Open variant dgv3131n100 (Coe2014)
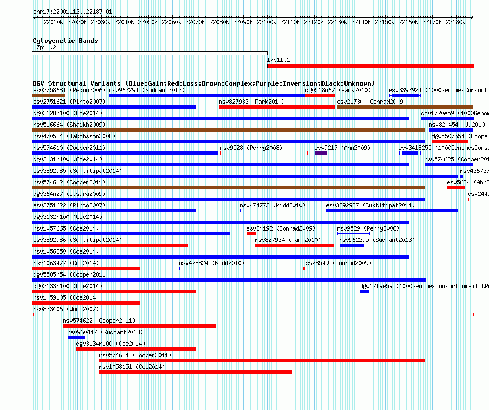 click(68, 160)
